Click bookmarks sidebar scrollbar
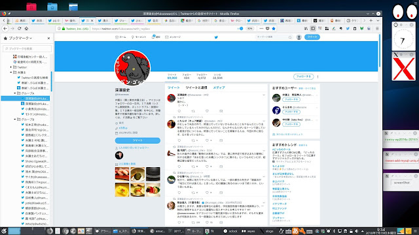The width and height of the screenshot is (419, 235). pyautogui.click(x=51, y=81)
